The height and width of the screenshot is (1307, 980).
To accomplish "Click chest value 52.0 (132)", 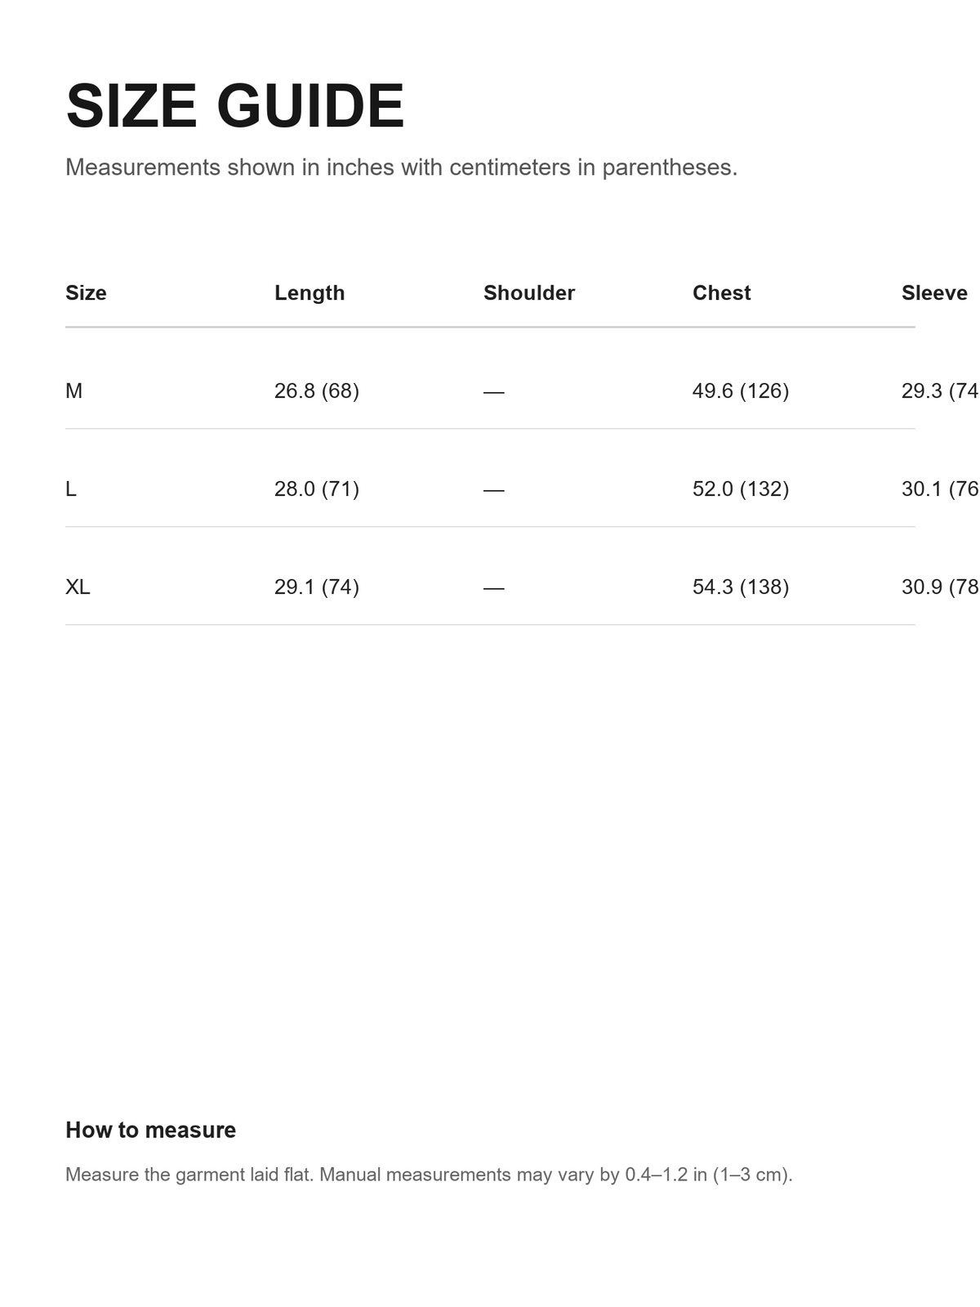I will coord(741,489).
